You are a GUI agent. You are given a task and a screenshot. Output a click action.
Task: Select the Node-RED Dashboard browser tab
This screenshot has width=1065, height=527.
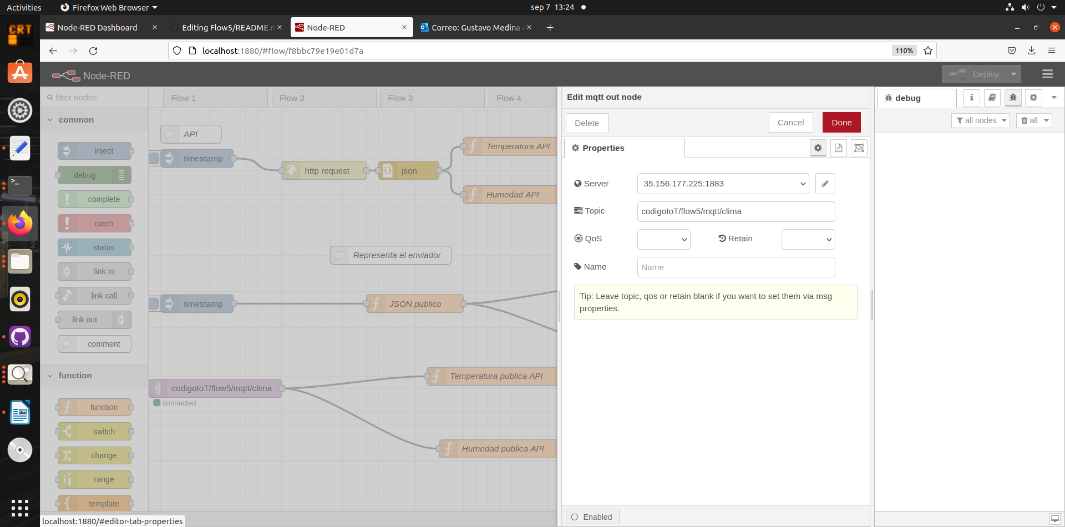(97, 27)
